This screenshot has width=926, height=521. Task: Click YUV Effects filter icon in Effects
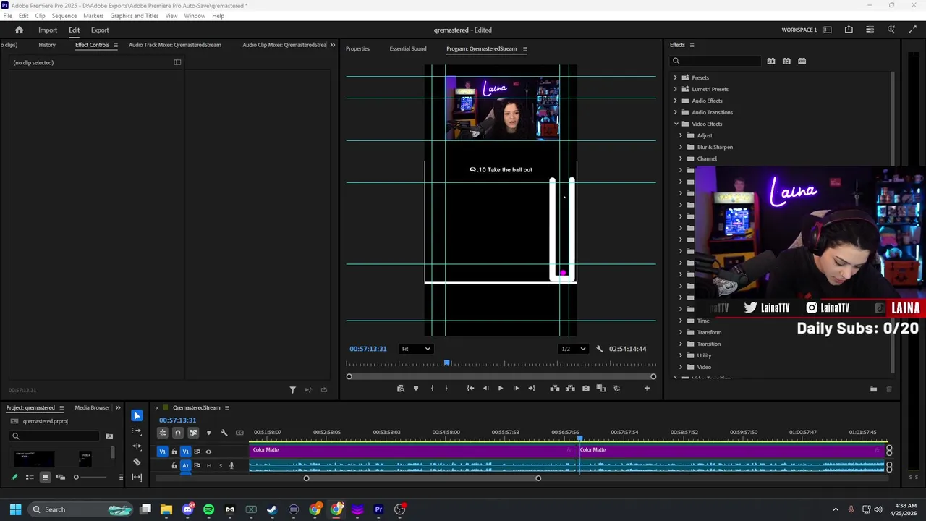(x=802, y=61)
